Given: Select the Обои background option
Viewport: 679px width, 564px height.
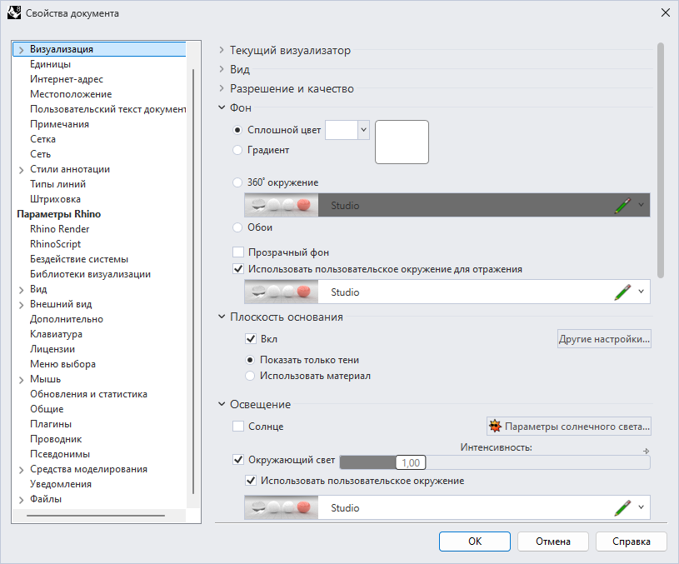Looking at the screenshot, I should click(237, 227).
